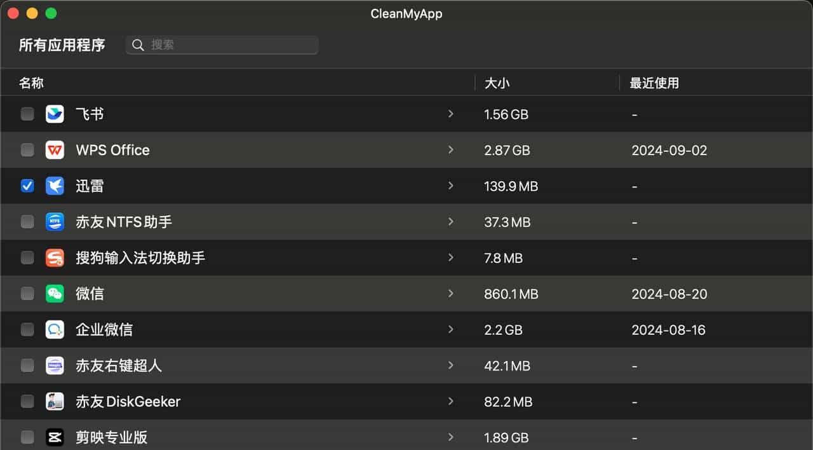Image resolution: width=813 pixels, height=450 pixels.
Task: Select the WPS Office app icon
Action: (55, 150)
